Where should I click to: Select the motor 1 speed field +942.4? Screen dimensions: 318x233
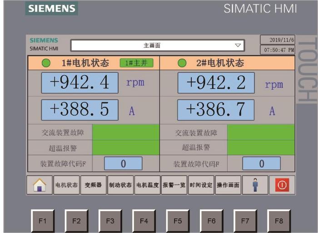(x=79, y=83)
